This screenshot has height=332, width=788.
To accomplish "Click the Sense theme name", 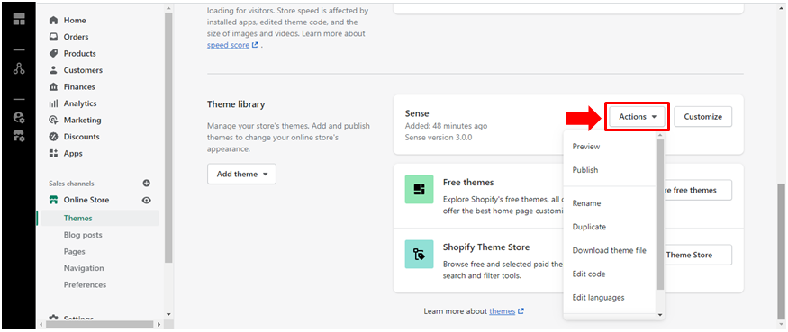I will pyautogui.click(x=417, y=113).
